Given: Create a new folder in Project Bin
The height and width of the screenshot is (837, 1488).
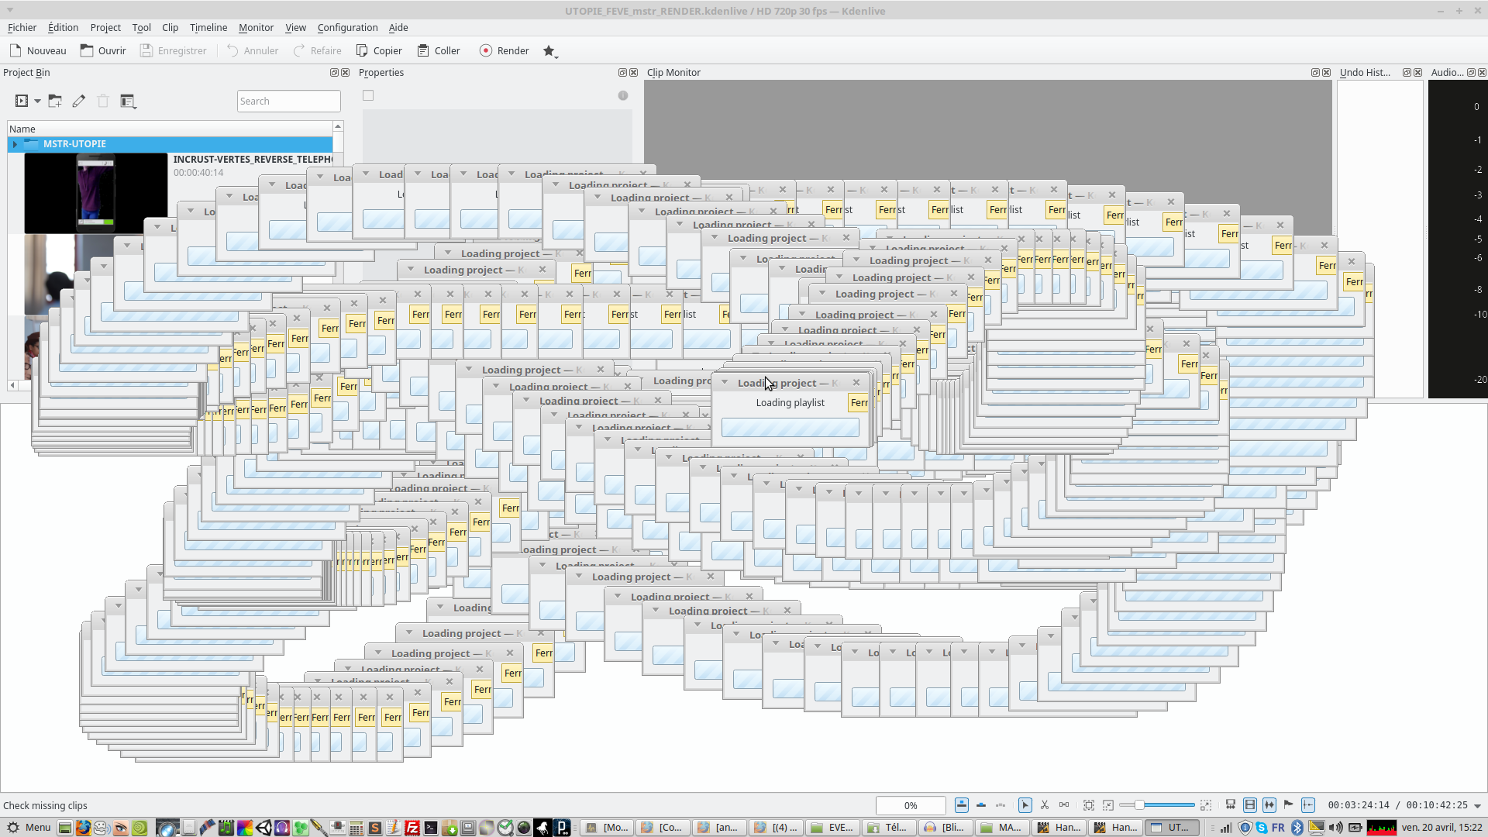Looking at the screenshot, I should (x=55, y=101).
